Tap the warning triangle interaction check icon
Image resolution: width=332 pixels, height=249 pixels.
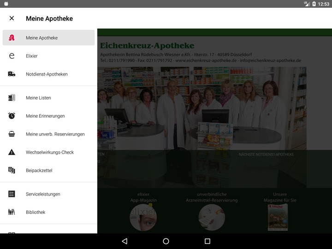12,152
